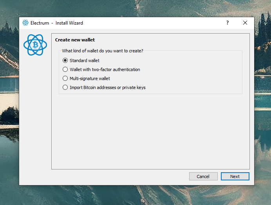271x205 pixels.
Task: Click the Bitcoin symbol inside the logo
Action: click(36, 45)
